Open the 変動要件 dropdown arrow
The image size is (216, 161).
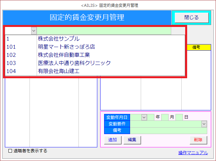204,124
